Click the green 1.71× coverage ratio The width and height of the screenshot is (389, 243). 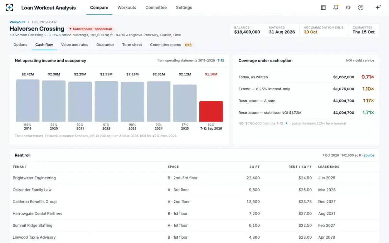[x=368, y=113]
